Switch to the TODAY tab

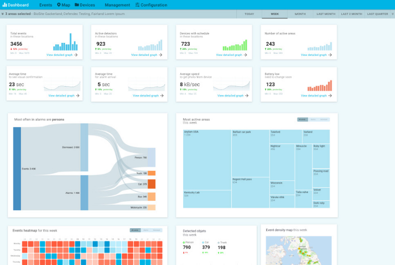click(249, 14)
